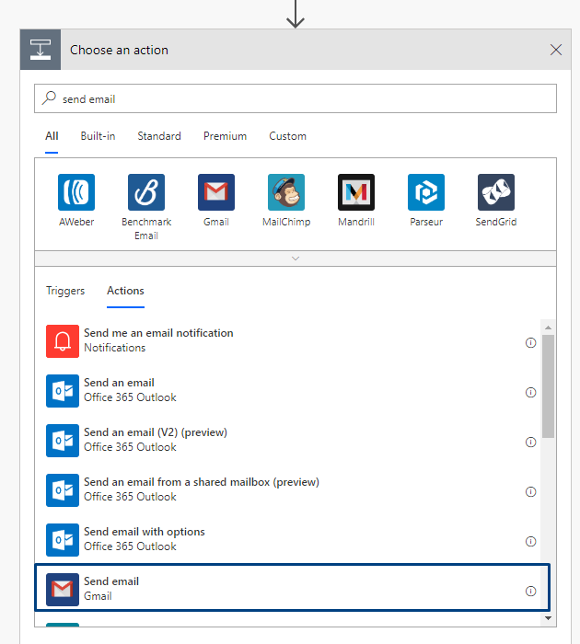Select the Gmail Send email action

[x=292, y=588]
